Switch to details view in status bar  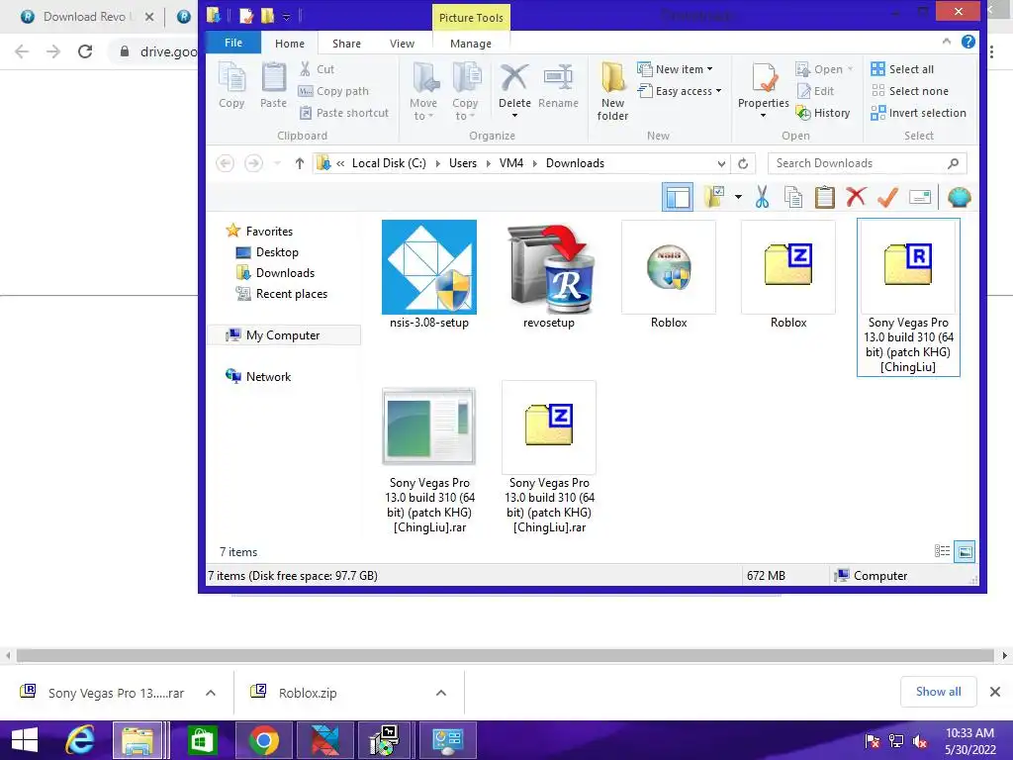(x=942, y=551)
